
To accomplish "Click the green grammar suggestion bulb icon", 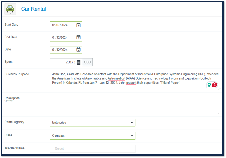I will click(x=209, y=85).
